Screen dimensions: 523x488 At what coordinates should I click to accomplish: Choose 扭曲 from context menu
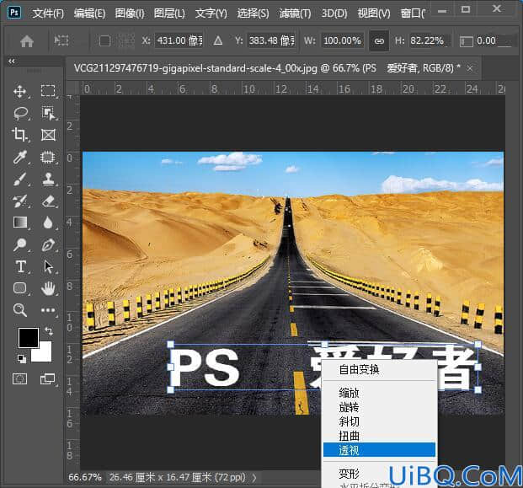tap(380, 436)
